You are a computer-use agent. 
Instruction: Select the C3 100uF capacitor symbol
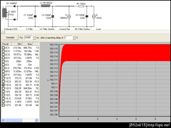[x=87, y=16]
